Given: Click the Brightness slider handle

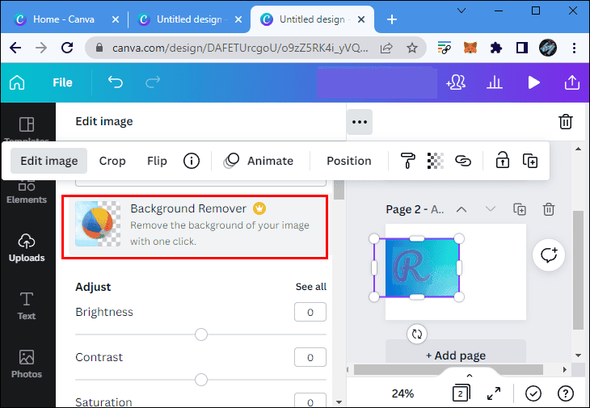Looking at the screenshot, I should [x=201, y=334].
